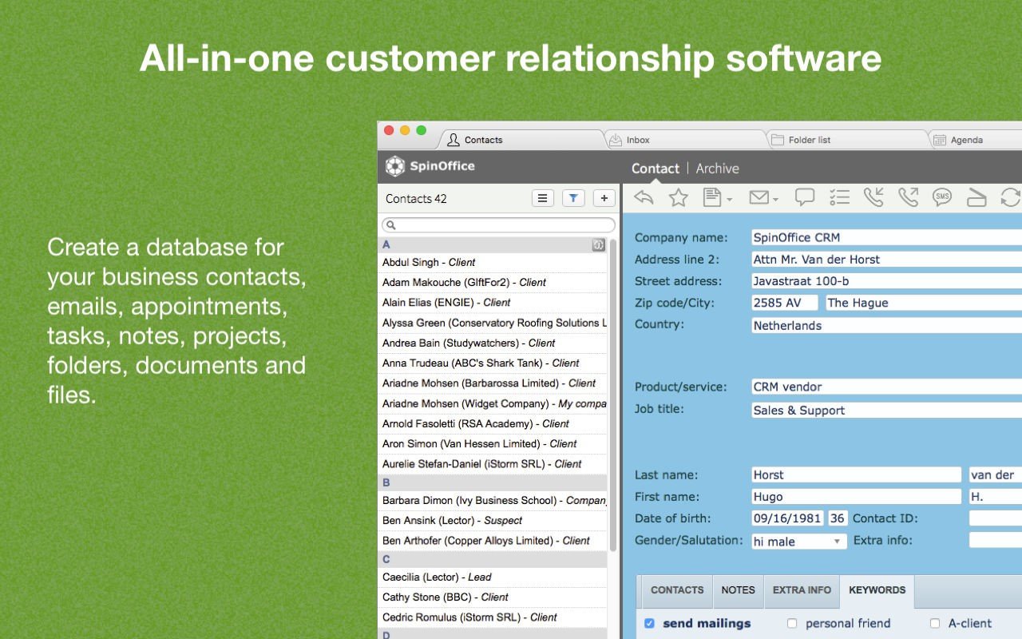Select contact Arnold Fasoletti (RSA Academy)
The image size is (1022, 639).
click(493, 423)
